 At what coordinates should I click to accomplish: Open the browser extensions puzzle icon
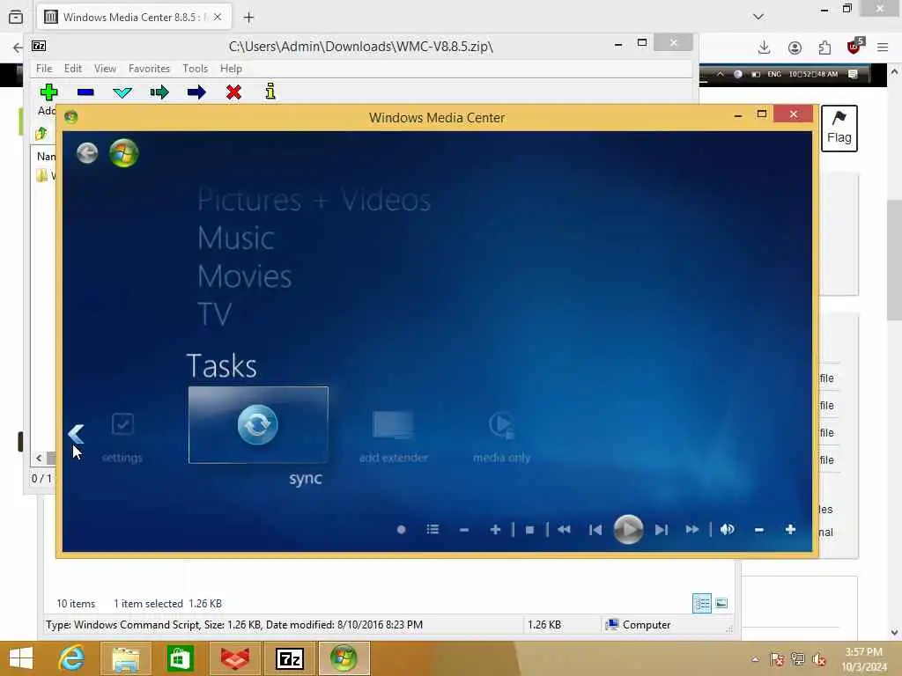click(824, 48)
